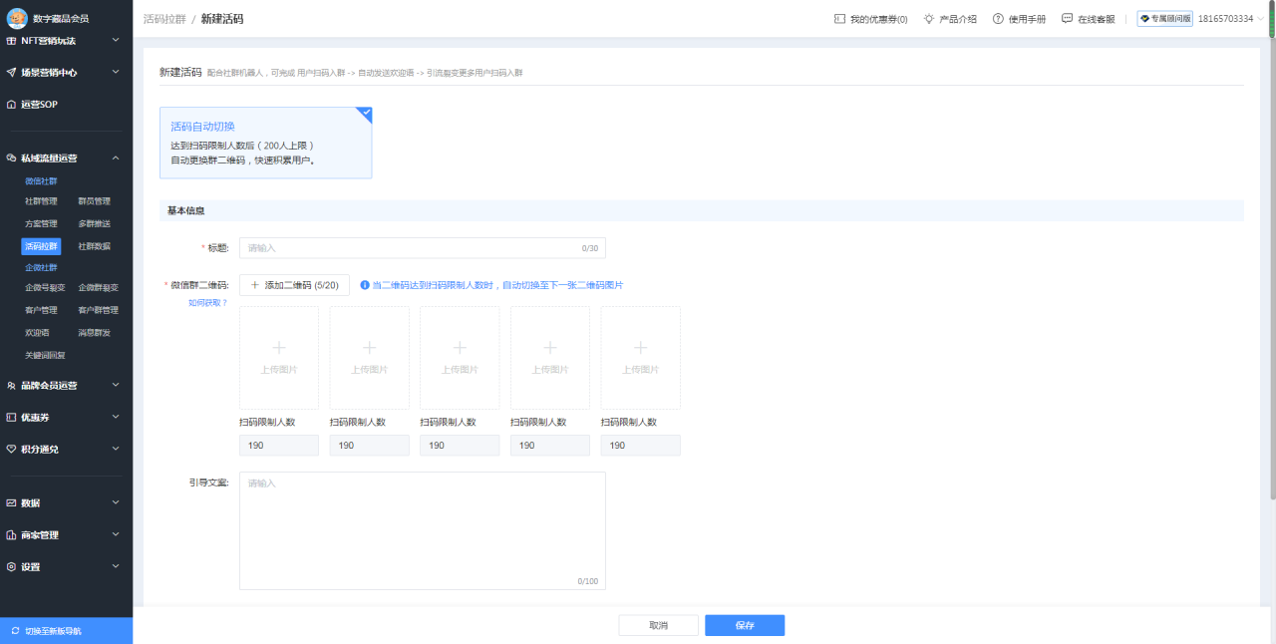
Task: Go to 群员管理 in the sidebar
Action: [x=95, y=201]
